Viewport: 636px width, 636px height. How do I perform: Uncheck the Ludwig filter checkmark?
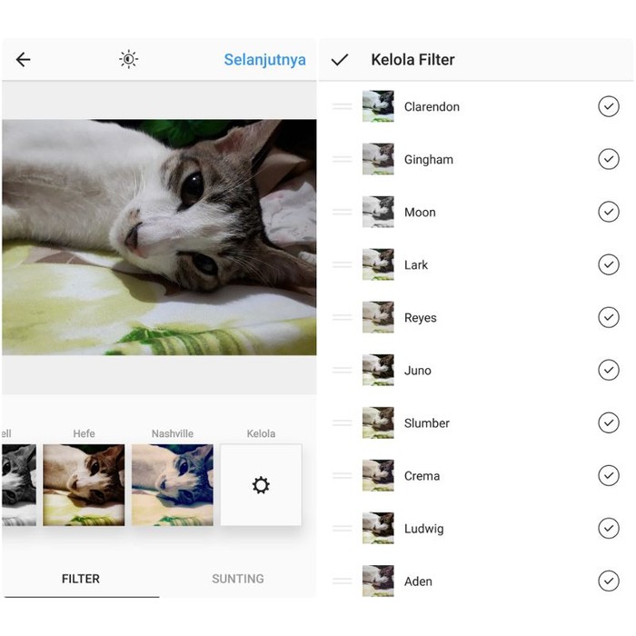coord(609,529)
